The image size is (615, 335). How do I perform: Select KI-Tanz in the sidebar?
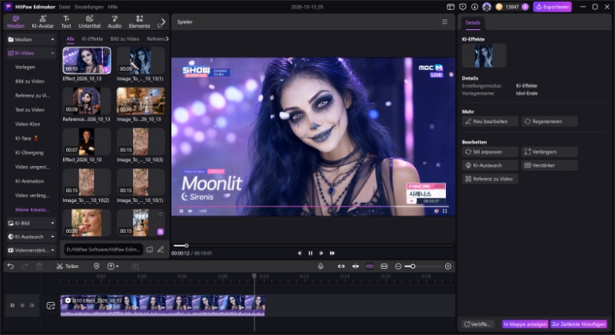pyautogui.click(x=26, y=138)
